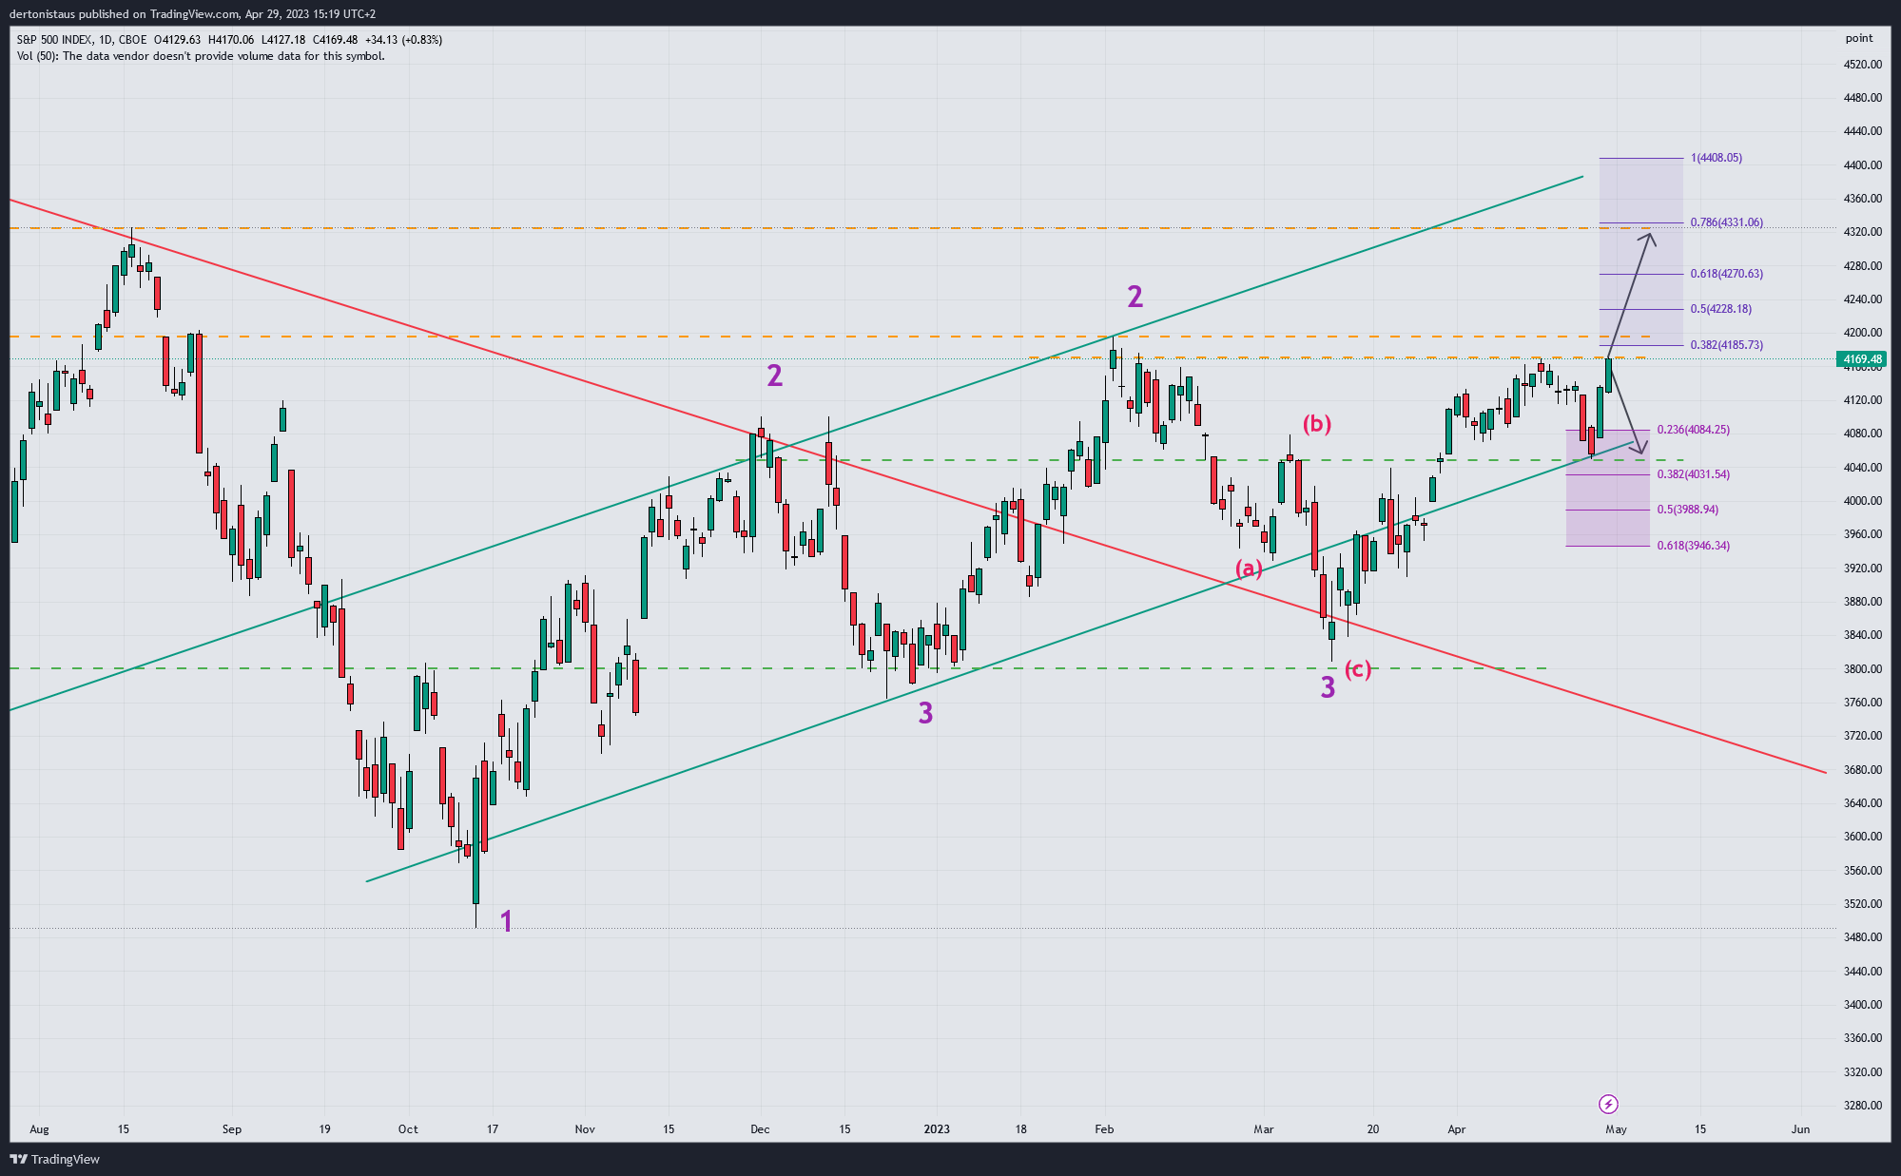This screenshot has height=1176, width=1901.
Task: Select the pink (a) wave label
Action: (x=1249, y=569)
